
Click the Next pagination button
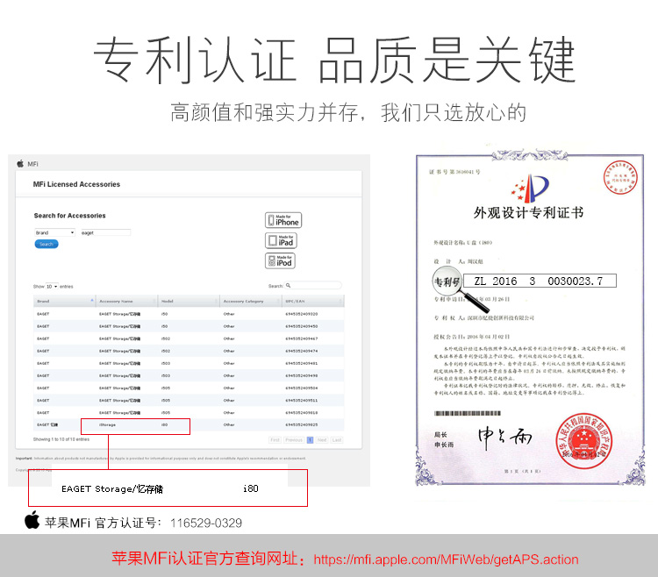[x=322, y=440]
